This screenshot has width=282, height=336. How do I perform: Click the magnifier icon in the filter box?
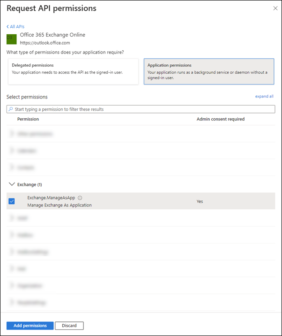click(x=11, y=109)
